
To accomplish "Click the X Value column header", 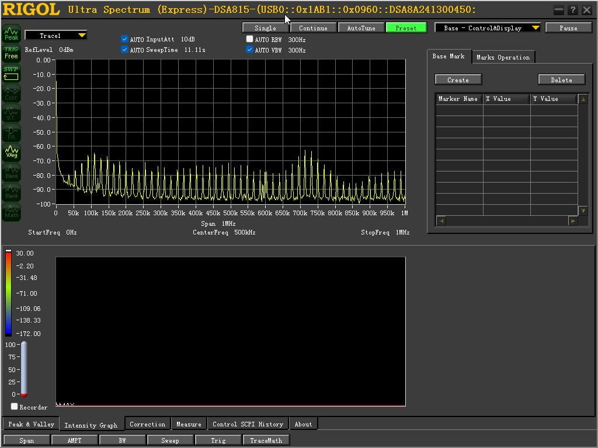I will (x=507, y=99).
